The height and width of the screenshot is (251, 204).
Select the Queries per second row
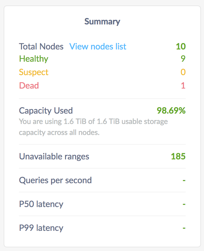click(55, 180)
